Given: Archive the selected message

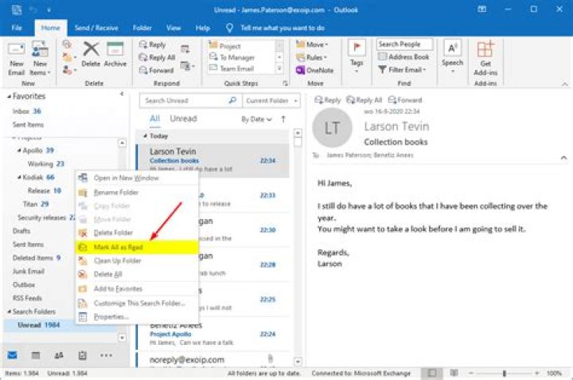Looking at the screenshot, I should [x=115, y=55].
